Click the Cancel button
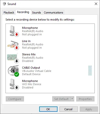Viewport: 100px width, 114px height. tap(68, 109)
